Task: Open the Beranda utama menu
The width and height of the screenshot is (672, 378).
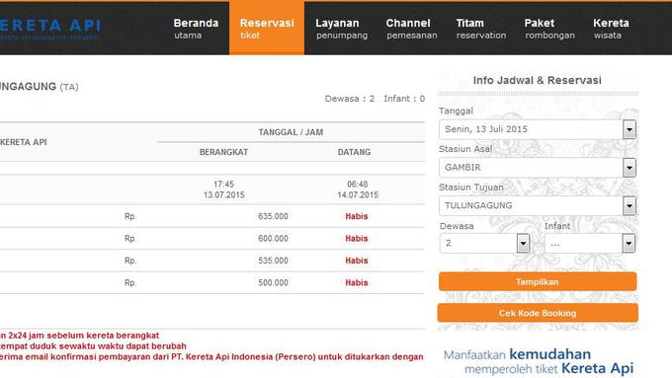Action: 196,29
